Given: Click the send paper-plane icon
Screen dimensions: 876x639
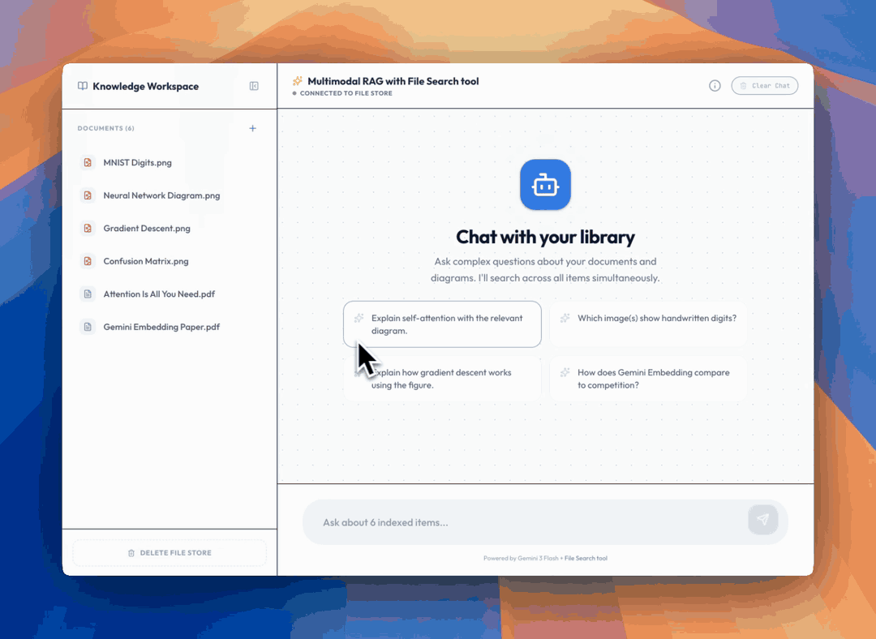Looking at the screenshot, I should tap(762, 520).
